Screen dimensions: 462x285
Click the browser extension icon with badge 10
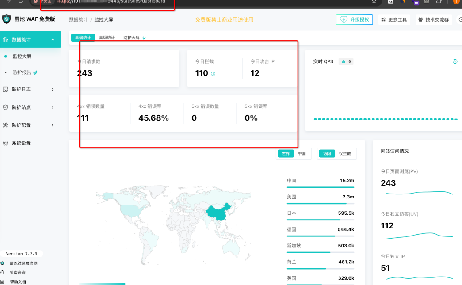pyautogui.click(x=416, y=2)
